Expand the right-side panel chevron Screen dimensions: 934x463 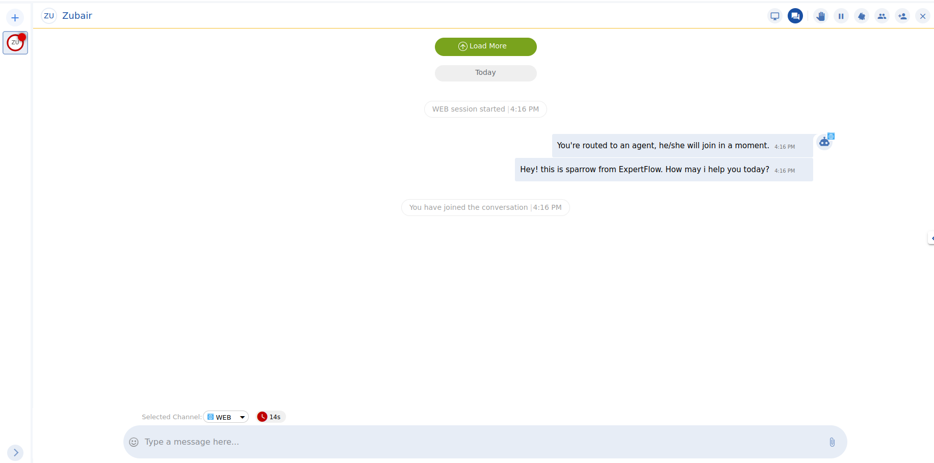(x=931, y=238)
